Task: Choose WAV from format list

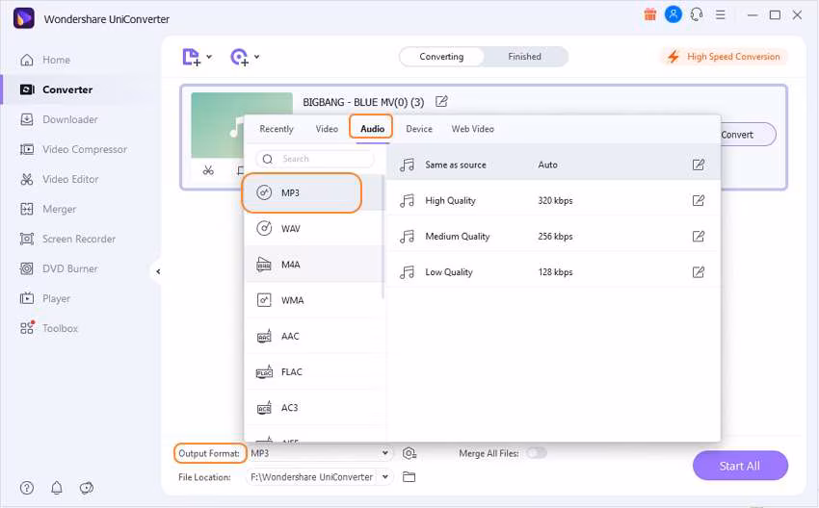Action: coord(314,228)
